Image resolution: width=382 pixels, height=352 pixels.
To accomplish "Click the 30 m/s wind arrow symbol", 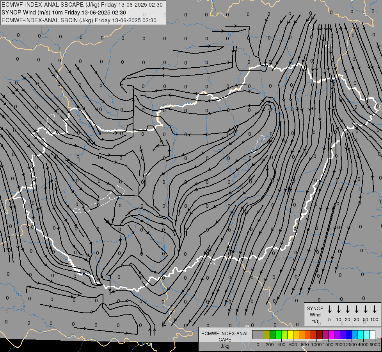I will 356,309.
